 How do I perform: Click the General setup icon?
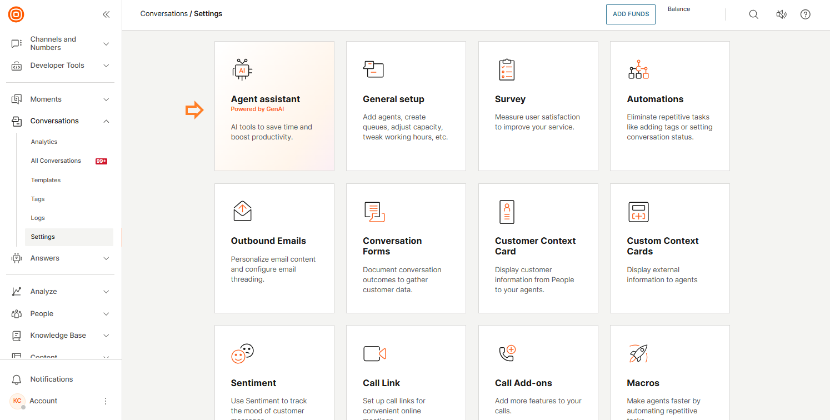(373, 69)
